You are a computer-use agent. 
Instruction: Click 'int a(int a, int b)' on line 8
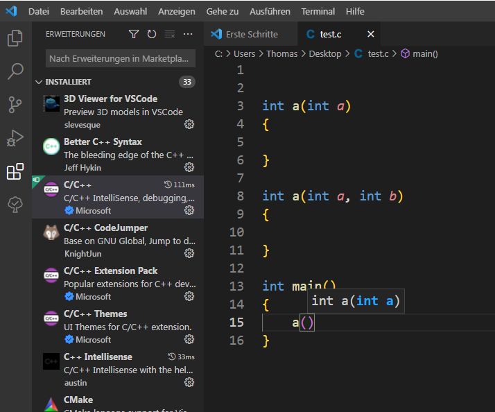(333, 196)
